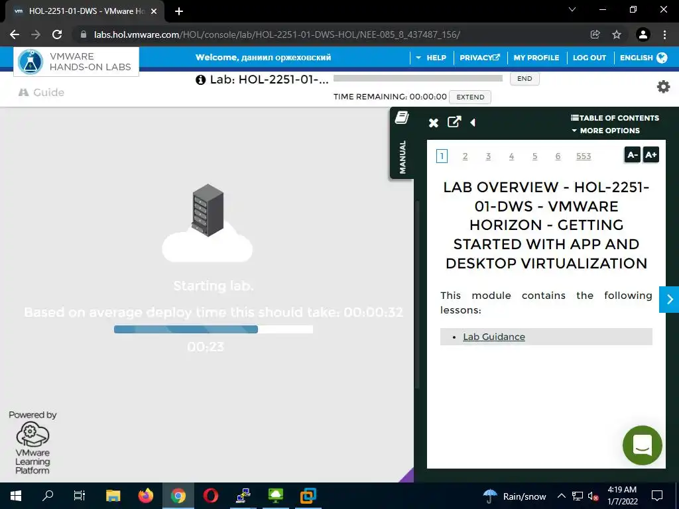
Task: Collapse the manual panel with the left triangle
Action: coord(473,123)
